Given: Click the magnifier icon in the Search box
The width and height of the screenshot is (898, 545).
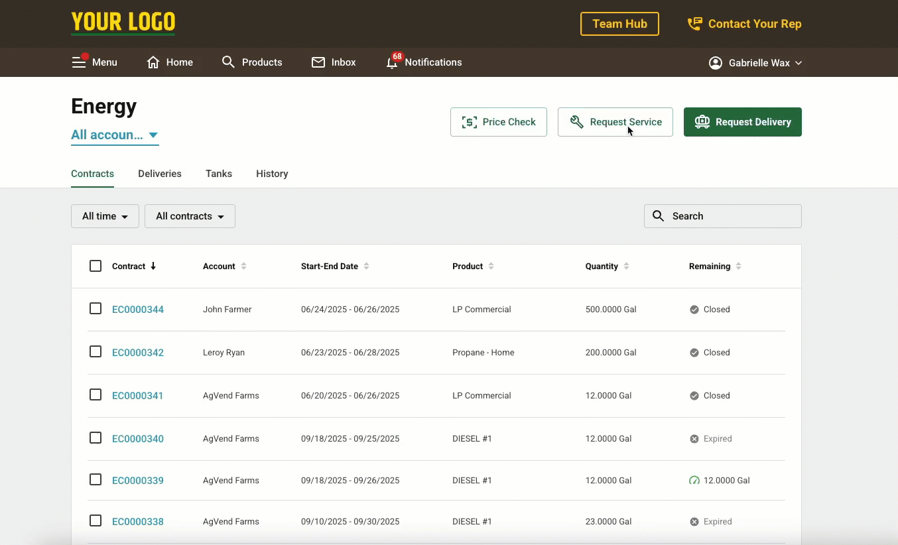Looking at the screenshot, I should [x=659, y=216].
